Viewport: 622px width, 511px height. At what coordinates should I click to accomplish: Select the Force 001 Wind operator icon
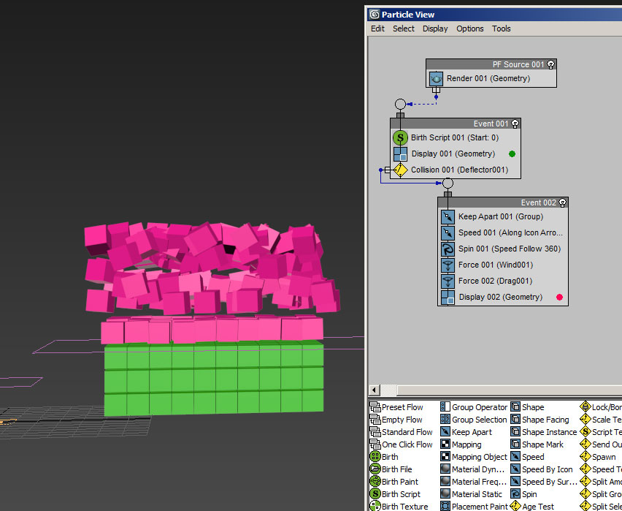(448, 265)
